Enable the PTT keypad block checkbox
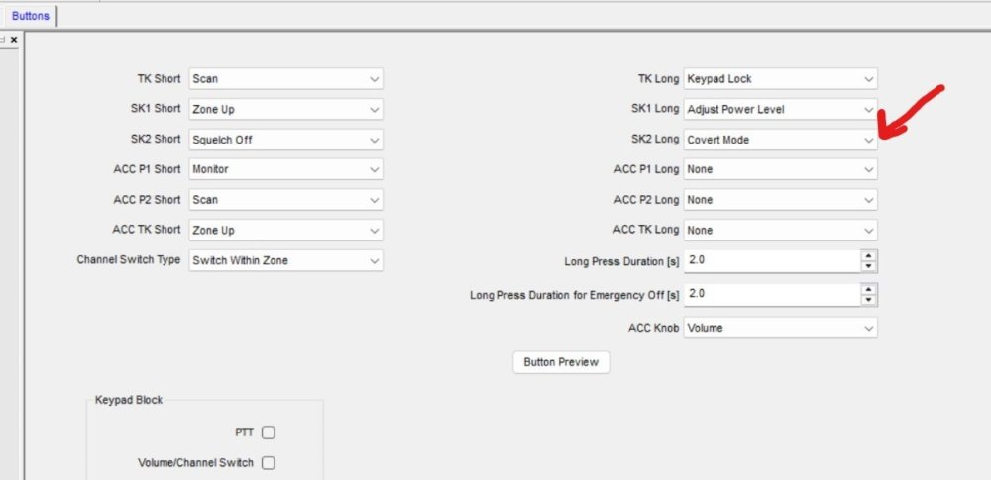The height and width of the screenshot is (480, 991). pyautogui.click(x=269, y=432)
